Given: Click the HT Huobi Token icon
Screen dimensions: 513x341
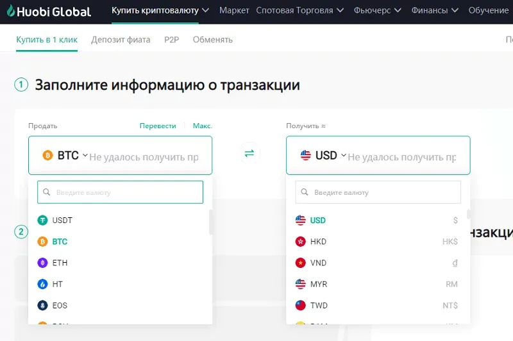Looking at the screenshot, I should coord(42,284).
